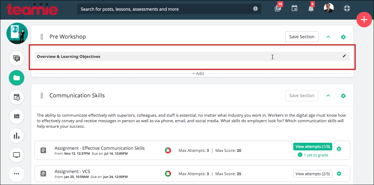Click Save Section for Pre Workshop
Image resolution: width=374 pixels, height=185 pixels.
[x=302, y=37]
